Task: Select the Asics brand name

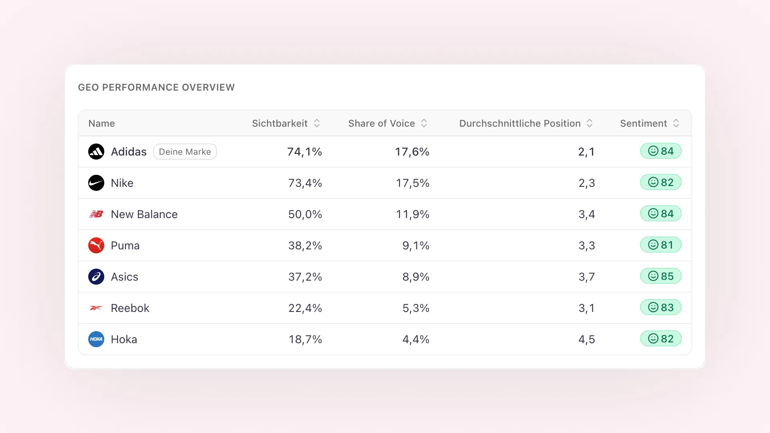Action: 124,277
